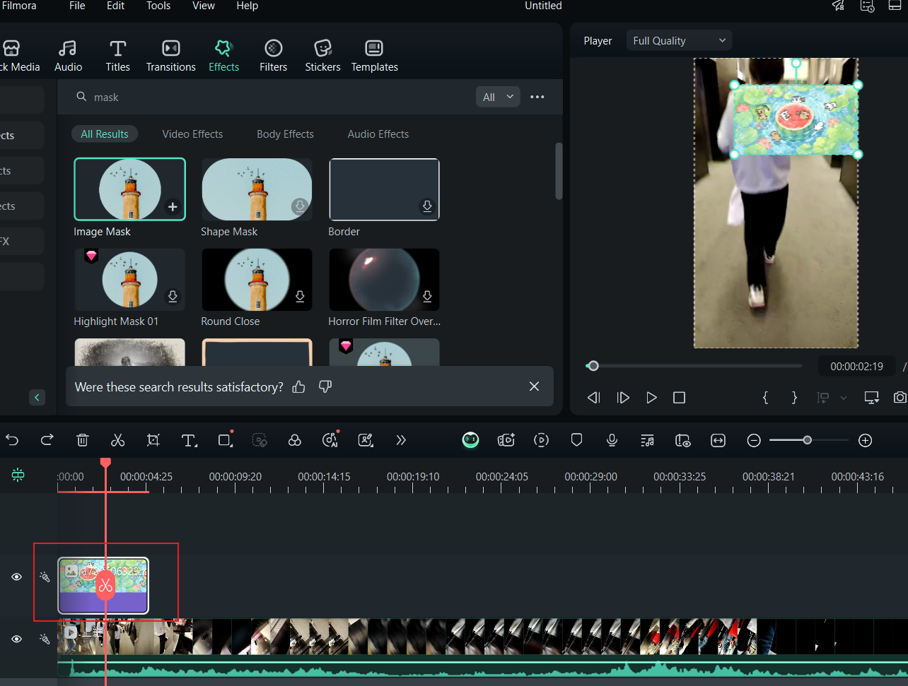Click the timeline zoom slider handle
Image resolution: width=908 pixels, height=686 pixels.
click(x=807, y=440)
